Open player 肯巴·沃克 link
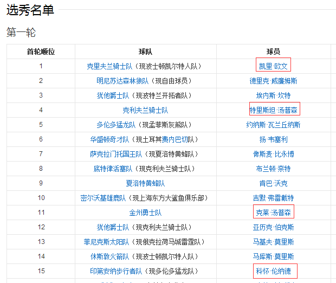Image resolution: width=336 pixels, height=283 pixels. click(273, 183)
